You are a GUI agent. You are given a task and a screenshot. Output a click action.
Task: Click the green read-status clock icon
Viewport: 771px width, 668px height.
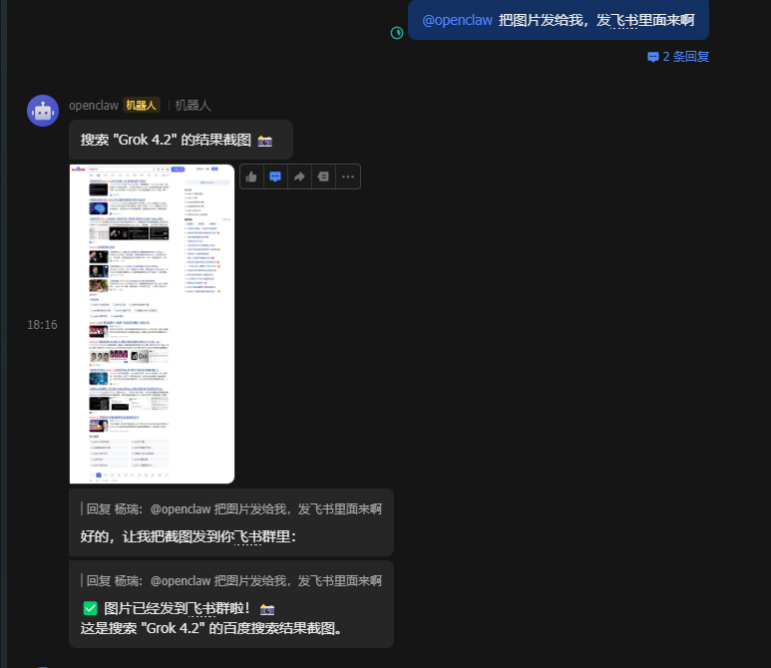(397, 33)
